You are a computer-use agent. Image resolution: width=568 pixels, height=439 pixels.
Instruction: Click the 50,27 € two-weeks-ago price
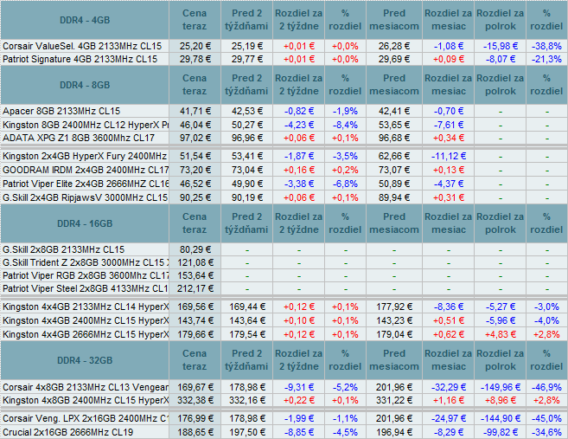[247, 125]
